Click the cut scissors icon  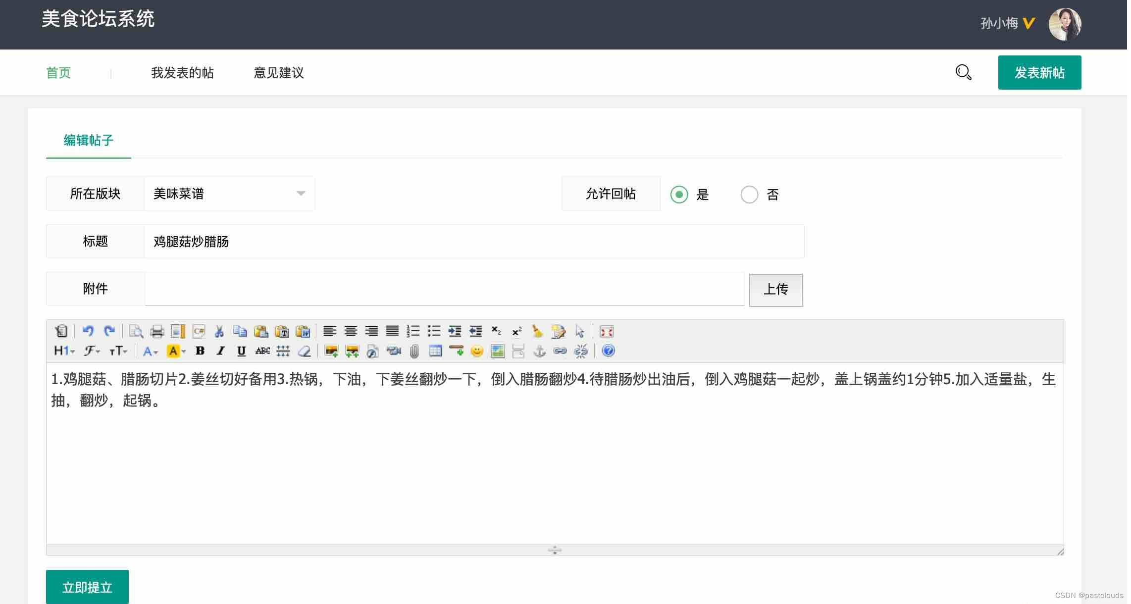219,331
